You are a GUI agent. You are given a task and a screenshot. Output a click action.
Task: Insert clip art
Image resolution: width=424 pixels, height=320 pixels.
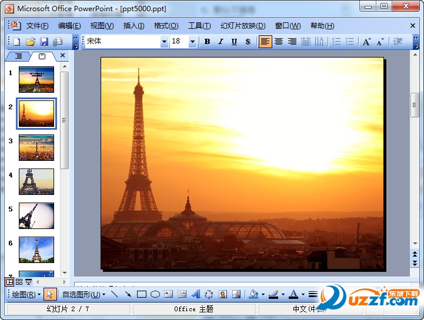(222, 294)
